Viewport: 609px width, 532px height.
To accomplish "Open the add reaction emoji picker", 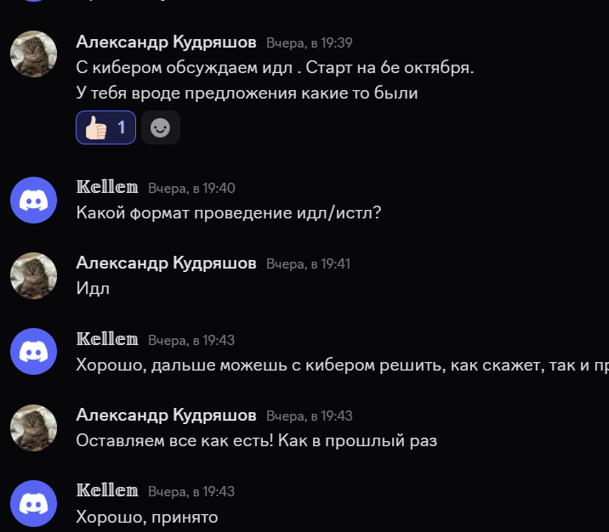I will coord(161,127).
